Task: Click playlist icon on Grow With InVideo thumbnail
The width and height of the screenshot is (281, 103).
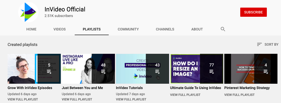Action: pos(49,72)
